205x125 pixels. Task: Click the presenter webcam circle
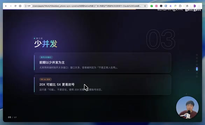[x=188, y=108]
